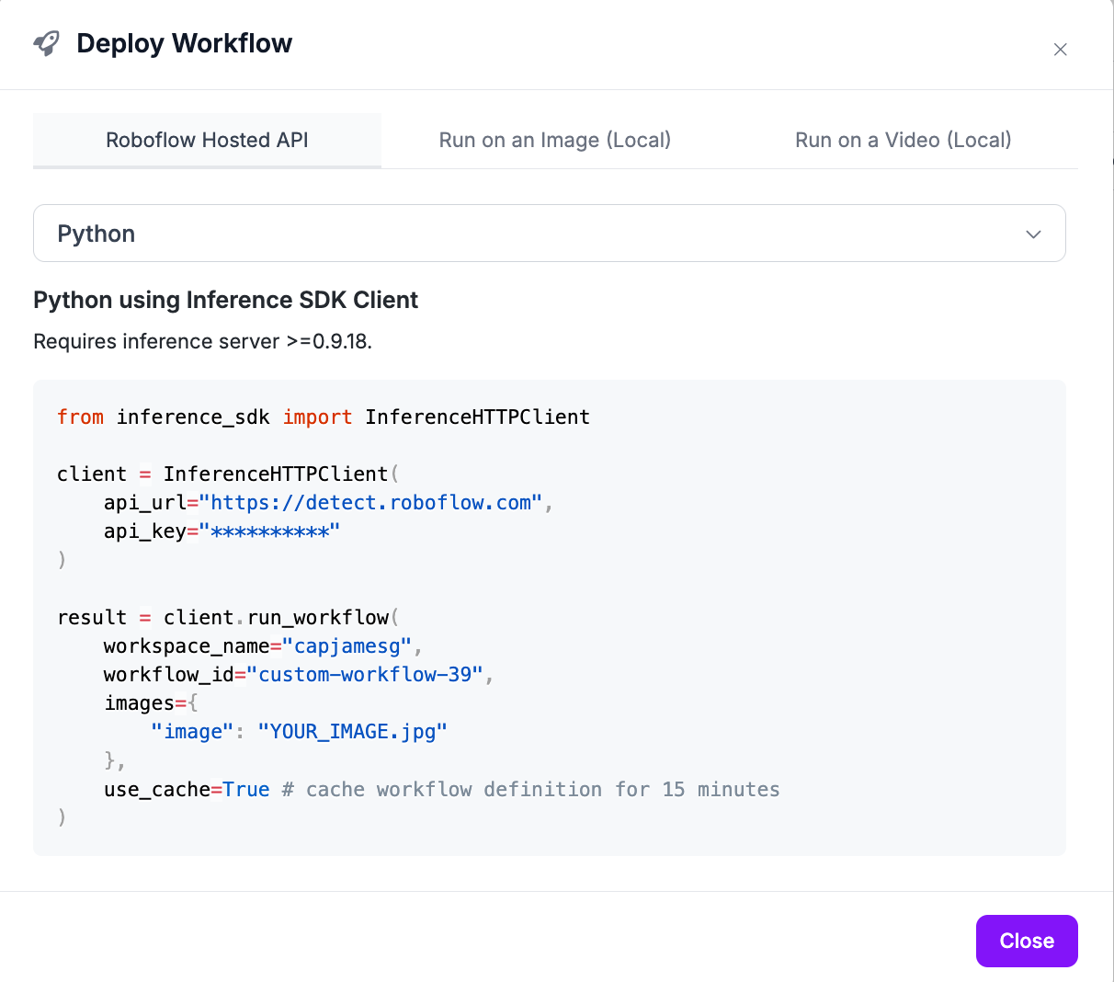The image size is (1114, 982).
Task: Click the 'Requires inference server >=0.9.18.' note
Action: click(x=202, y=341)
